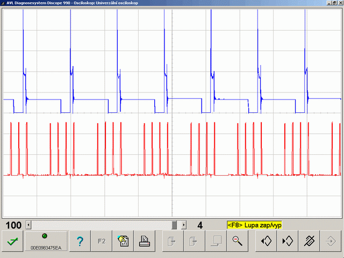Click the left-arrow diamond cursor icon
344x258 pixels.
266,241
